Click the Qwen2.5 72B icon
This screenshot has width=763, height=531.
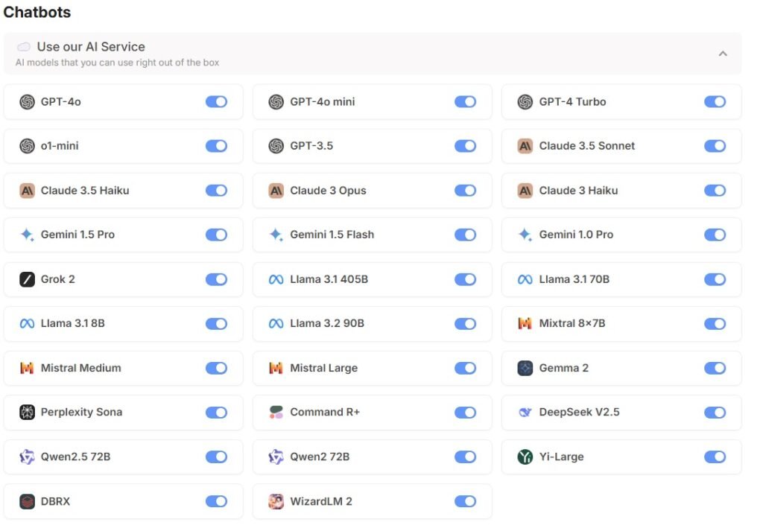tap(28, 457)
